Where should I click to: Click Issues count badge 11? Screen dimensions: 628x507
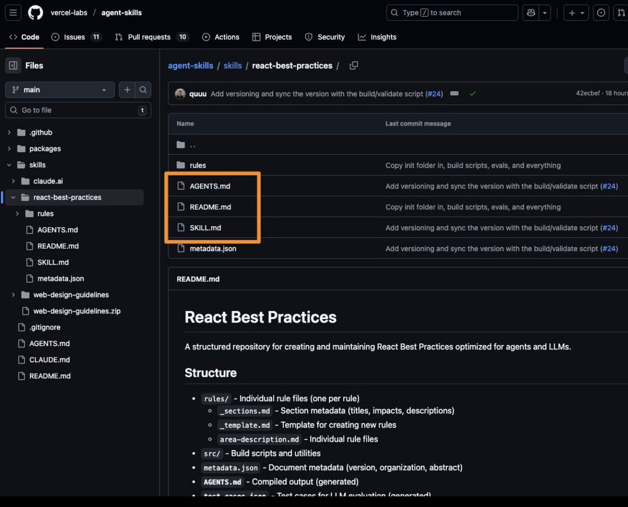[95, 37]
